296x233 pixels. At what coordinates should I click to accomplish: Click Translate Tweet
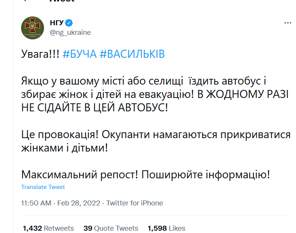43,187
